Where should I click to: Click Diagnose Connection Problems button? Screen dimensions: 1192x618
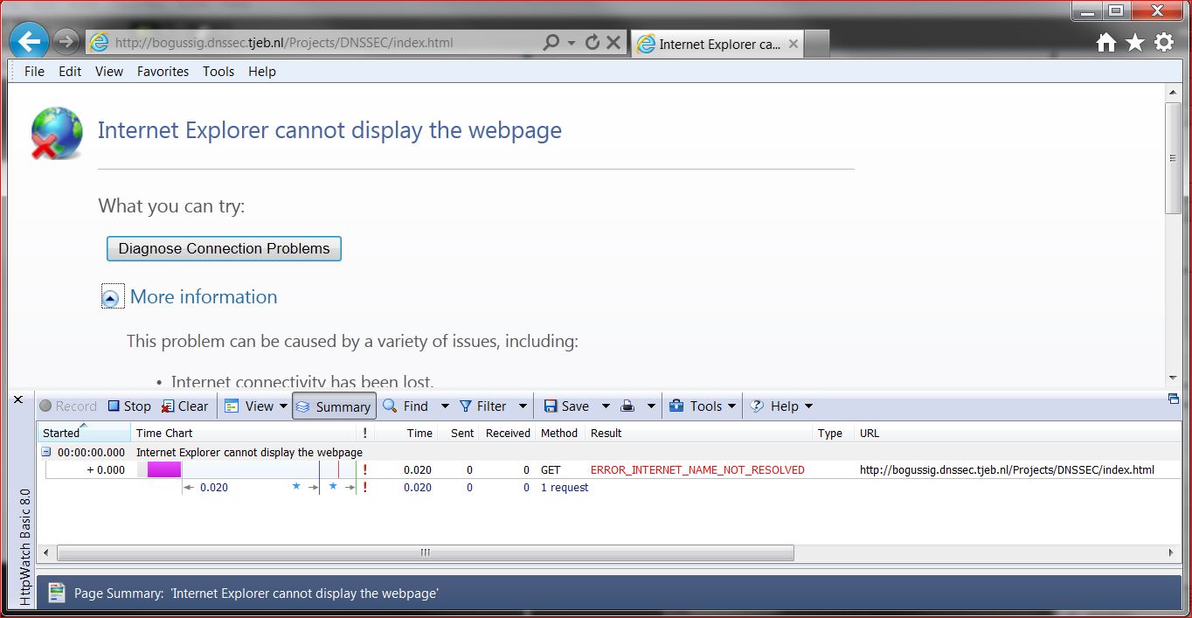click(x=224, y=248)
